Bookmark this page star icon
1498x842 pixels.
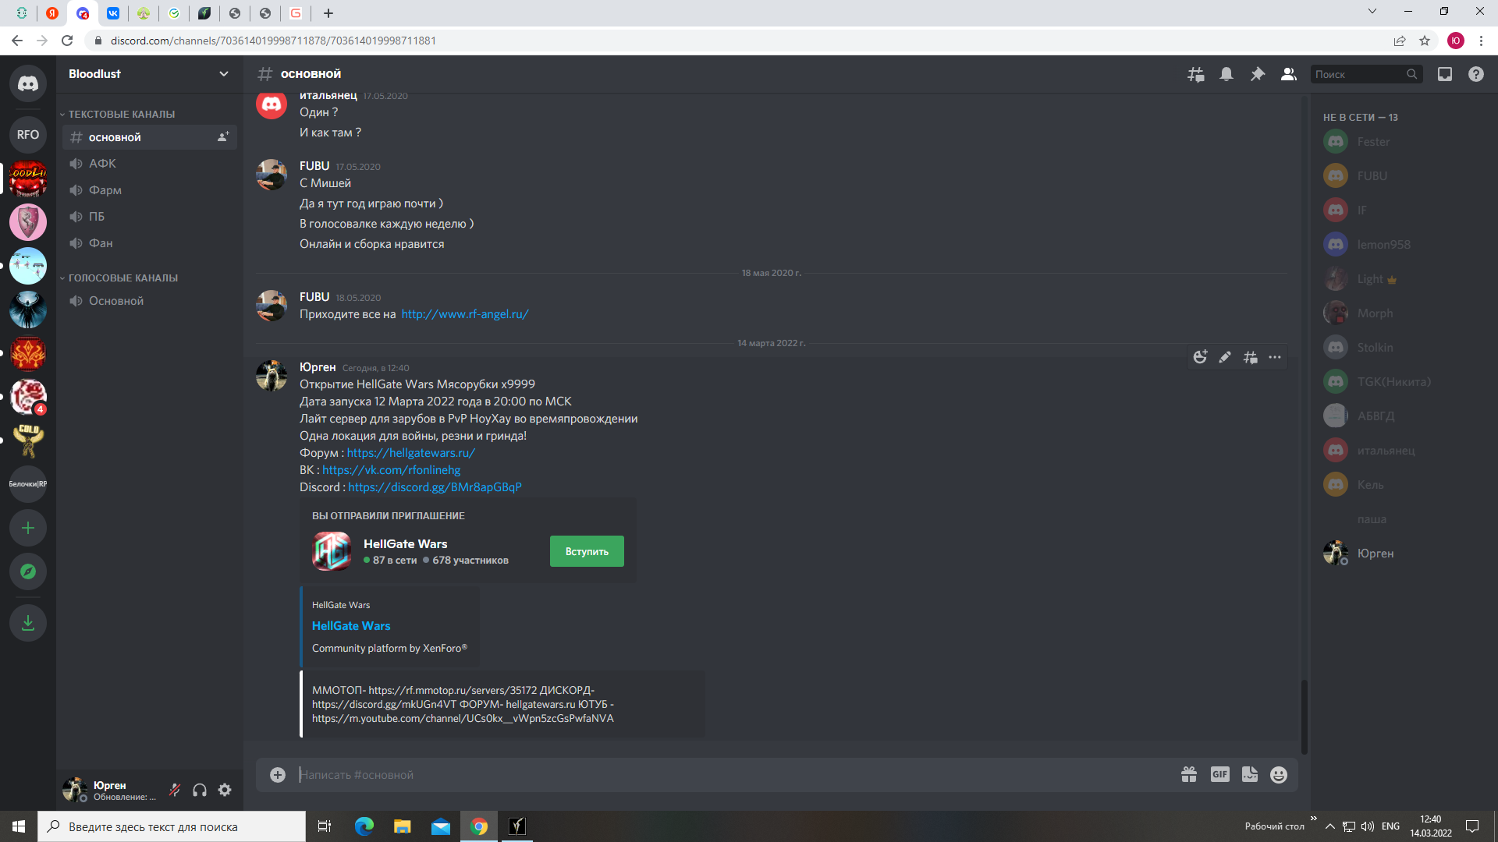1425,41
